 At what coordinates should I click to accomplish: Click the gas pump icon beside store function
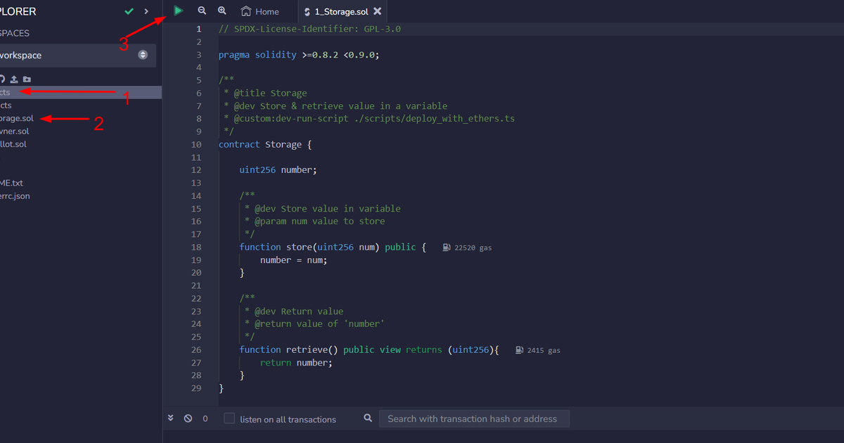(447, 248)
